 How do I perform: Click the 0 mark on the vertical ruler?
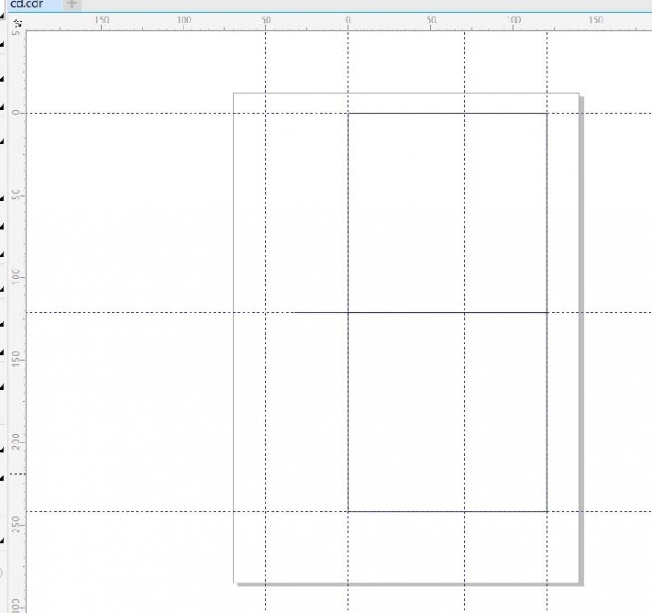click(x=17, y=113)
